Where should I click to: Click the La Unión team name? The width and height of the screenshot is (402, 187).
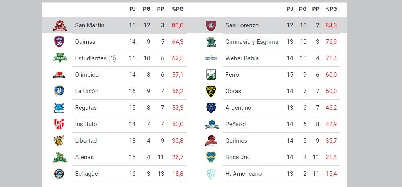(86, 91)
